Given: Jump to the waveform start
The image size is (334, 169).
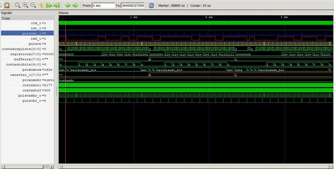Looking at the screenshot, I should click(49, 6).
